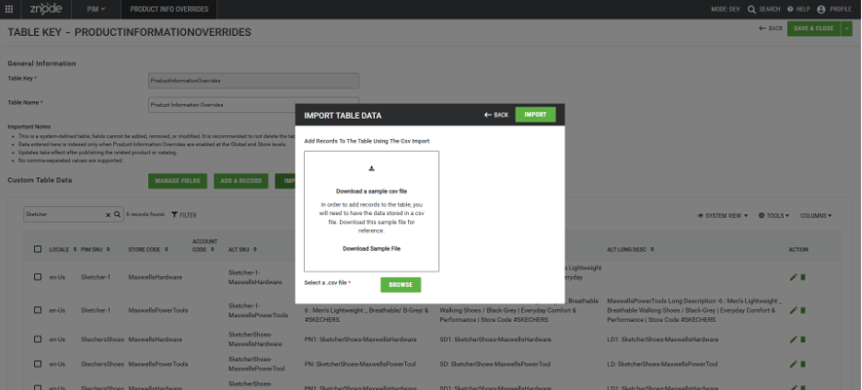
Task: Click Add a Record button
Action: click(240, 181)
